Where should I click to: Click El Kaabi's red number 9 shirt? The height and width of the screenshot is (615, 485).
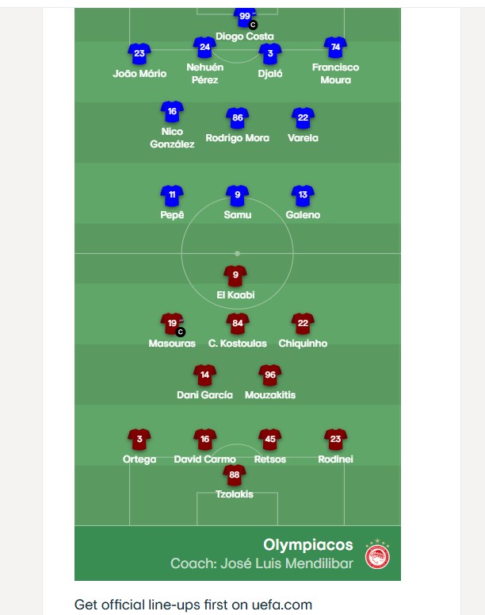pos(235,275)
